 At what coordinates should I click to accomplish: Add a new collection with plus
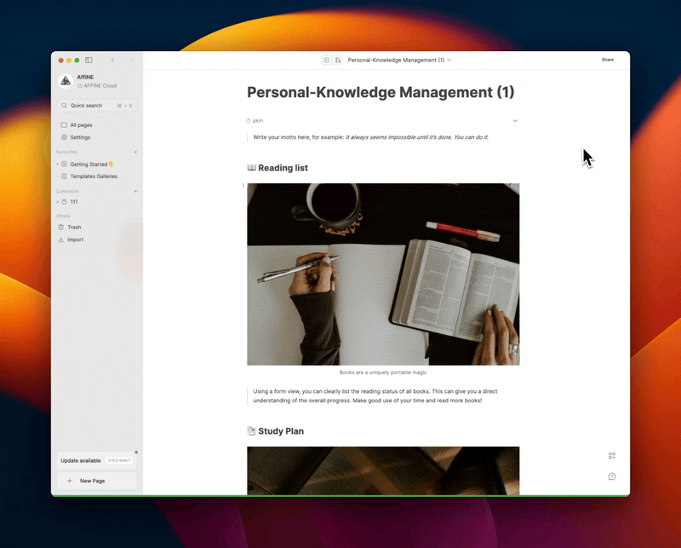[x=135, y=191]
